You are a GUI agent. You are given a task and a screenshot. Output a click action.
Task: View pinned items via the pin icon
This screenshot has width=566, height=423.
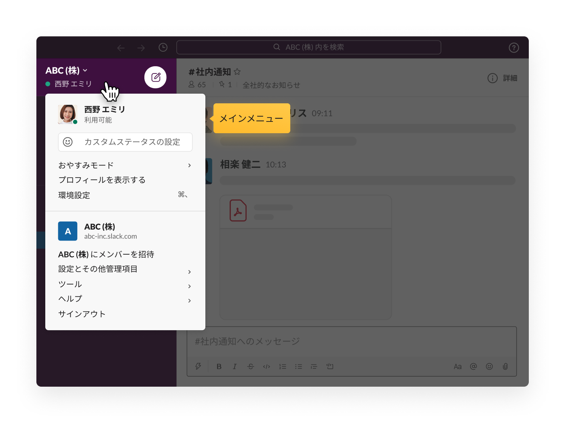click(x=222, y=85)
